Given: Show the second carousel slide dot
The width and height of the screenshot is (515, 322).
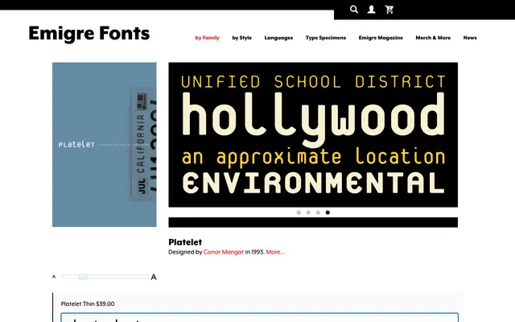Looking at the screenshot, I should click(308, 213).
